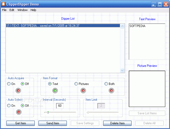This screenshot has height=129, width=170.
Task: Open the Window menu
Action: (x=22, y=10)
